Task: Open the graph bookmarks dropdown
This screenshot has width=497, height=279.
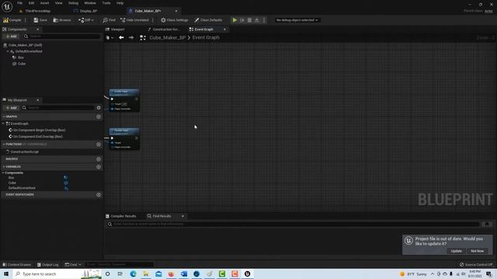Action: click(x=109, y=38)
